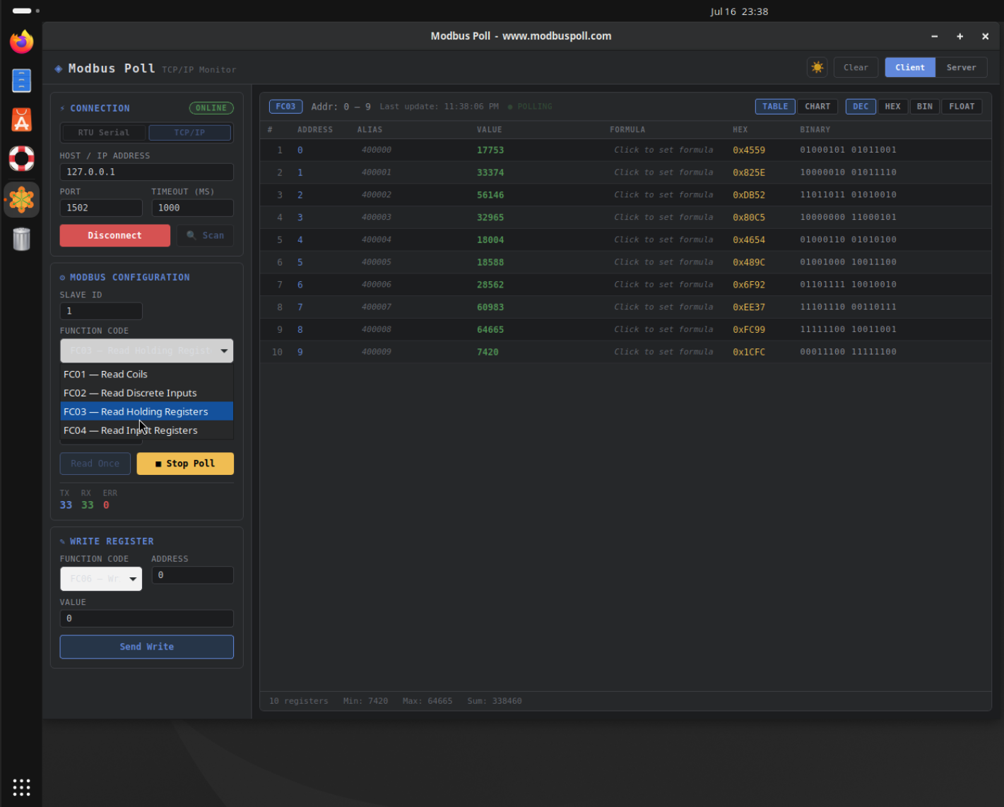
Task: Click the Port field
Action: point(101,208)
